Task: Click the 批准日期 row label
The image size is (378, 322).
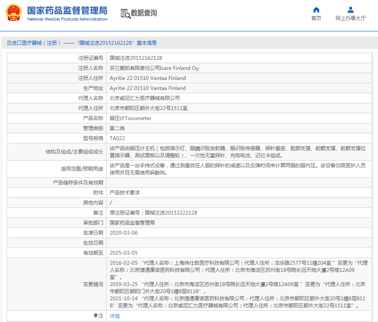Action: click(93, 233)
